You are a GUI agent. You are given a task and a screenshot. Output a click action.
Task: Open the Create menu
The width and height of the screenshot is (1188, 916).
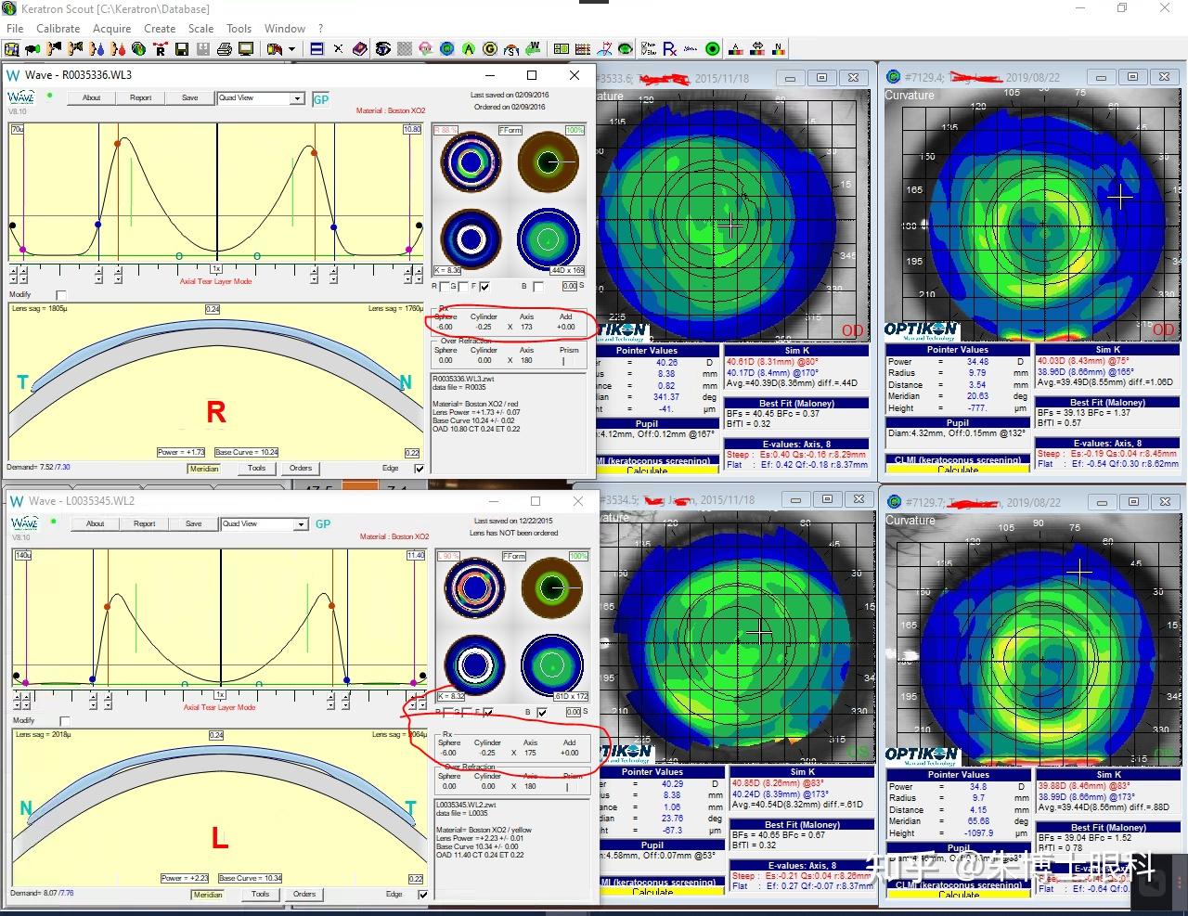click(160, 29)
